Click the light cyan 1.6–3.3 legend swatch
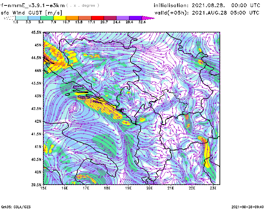271x209 pixels. 22,18
